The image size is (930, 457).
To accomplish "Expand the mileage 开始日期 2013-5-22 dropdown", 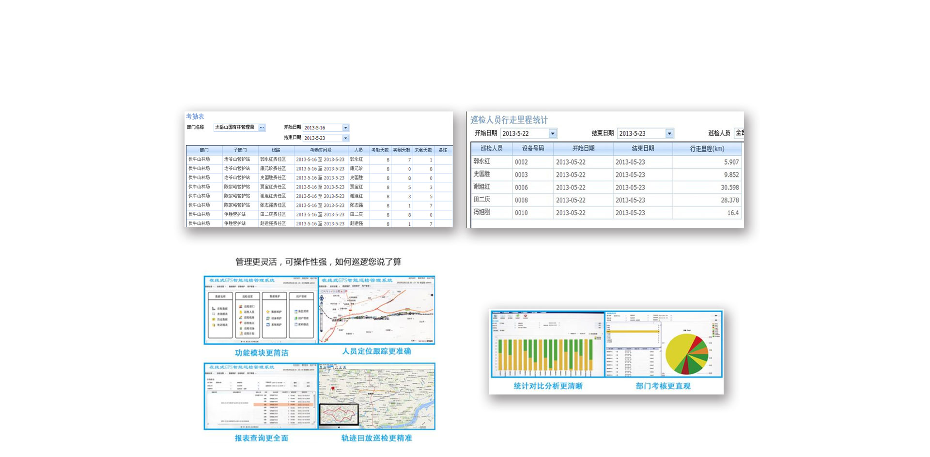I will click(x=552, y=133).
